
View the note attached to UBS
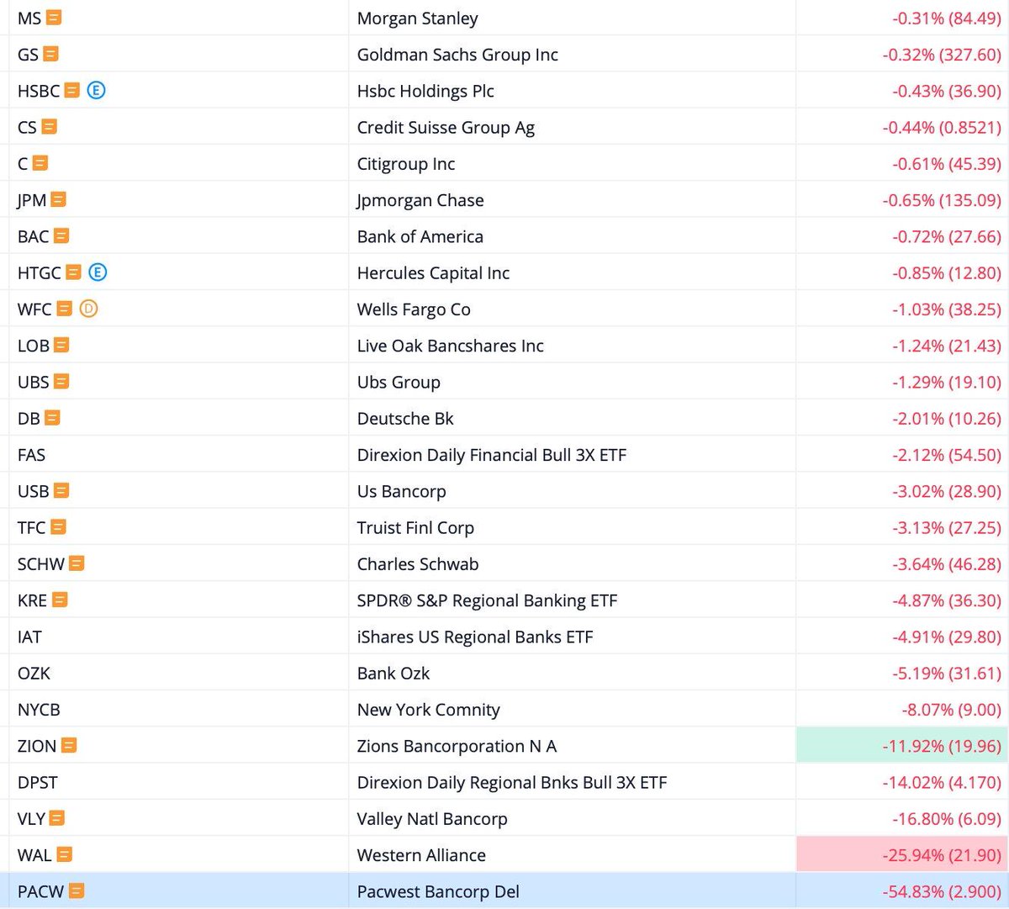[60, 381]
